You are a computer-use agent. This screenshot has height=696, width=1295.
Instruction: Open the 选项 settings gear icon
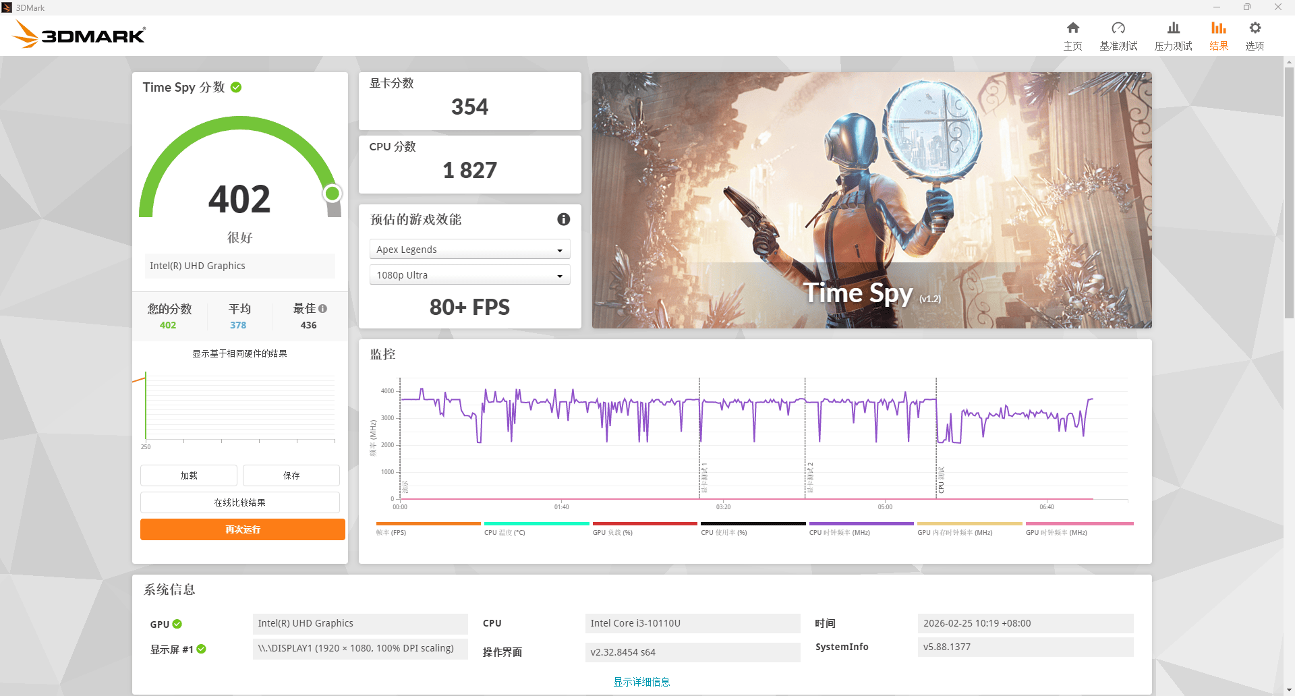pos(1255,34)
